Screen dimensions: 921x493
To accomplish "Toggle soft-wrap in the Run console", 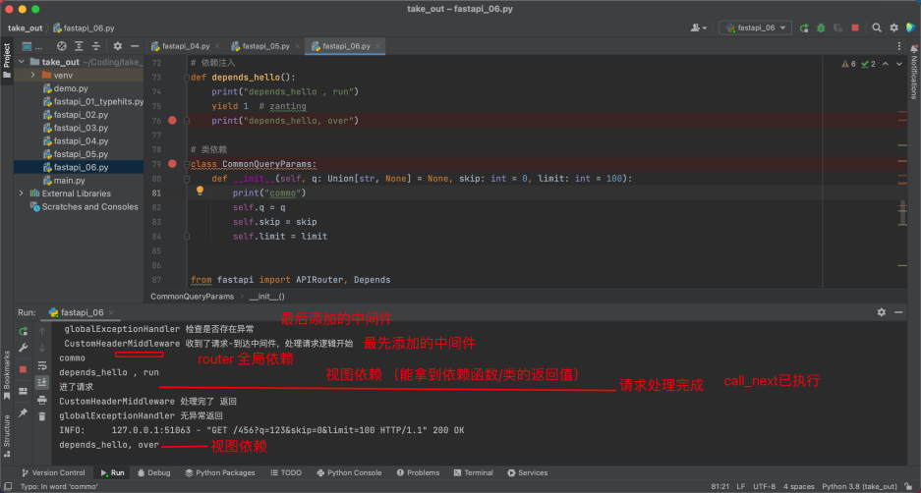I will [41, 366].
